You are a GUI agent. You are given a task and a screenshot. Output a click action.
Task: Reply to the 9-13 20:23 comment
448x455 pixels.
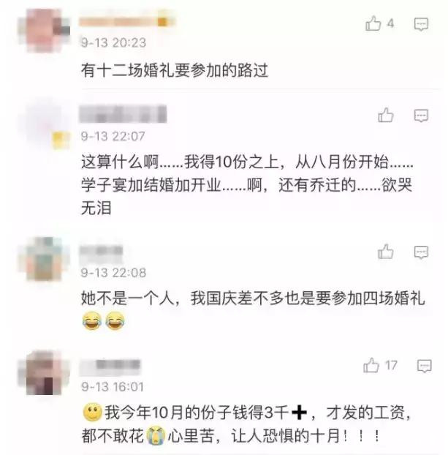pos(421,24)
